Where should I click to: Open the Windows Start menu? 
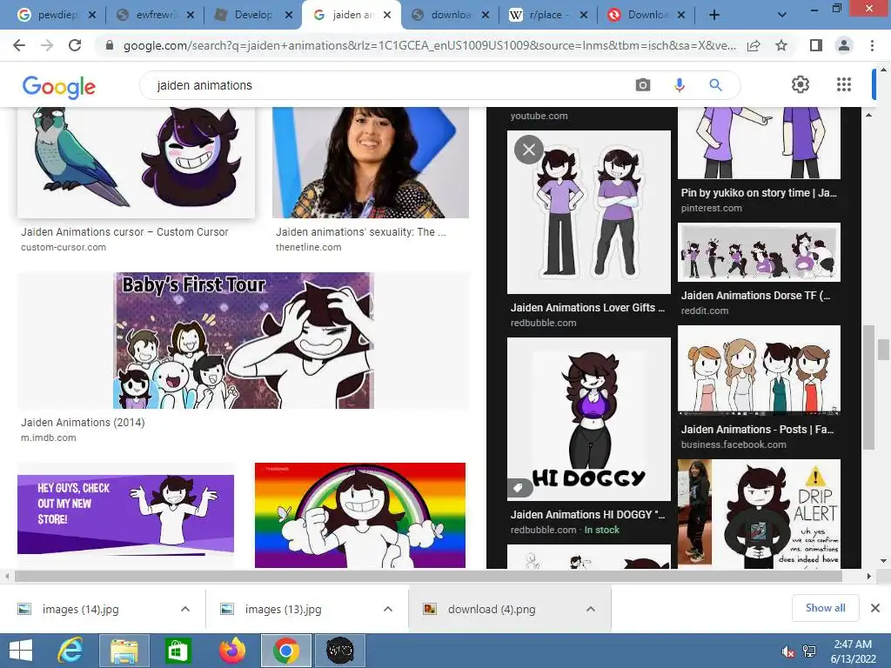pyautogui.click(x=21, y=651)
